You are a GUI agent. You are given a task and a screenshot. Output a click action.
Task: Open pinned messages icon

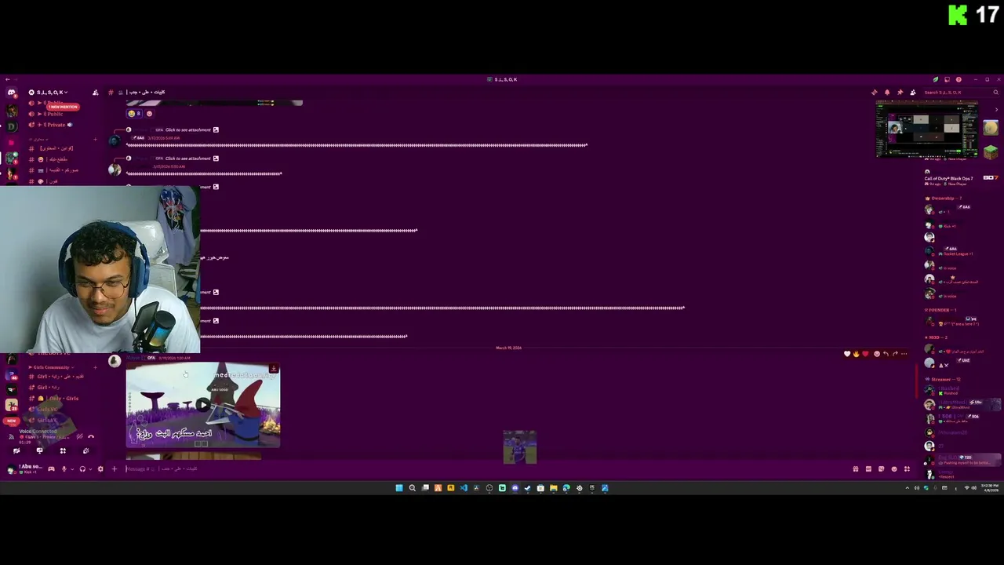(900, 93)
